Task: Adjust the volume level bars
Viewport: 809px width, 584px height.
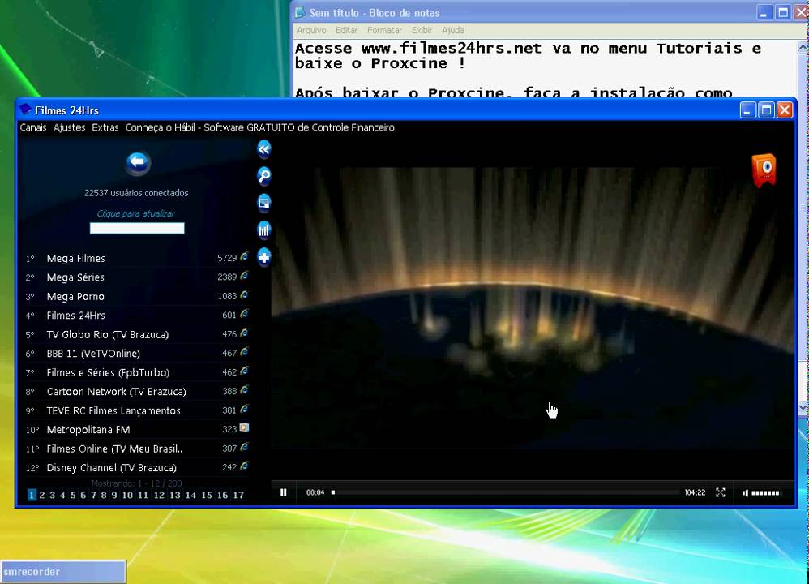Action: click(765, 493)
